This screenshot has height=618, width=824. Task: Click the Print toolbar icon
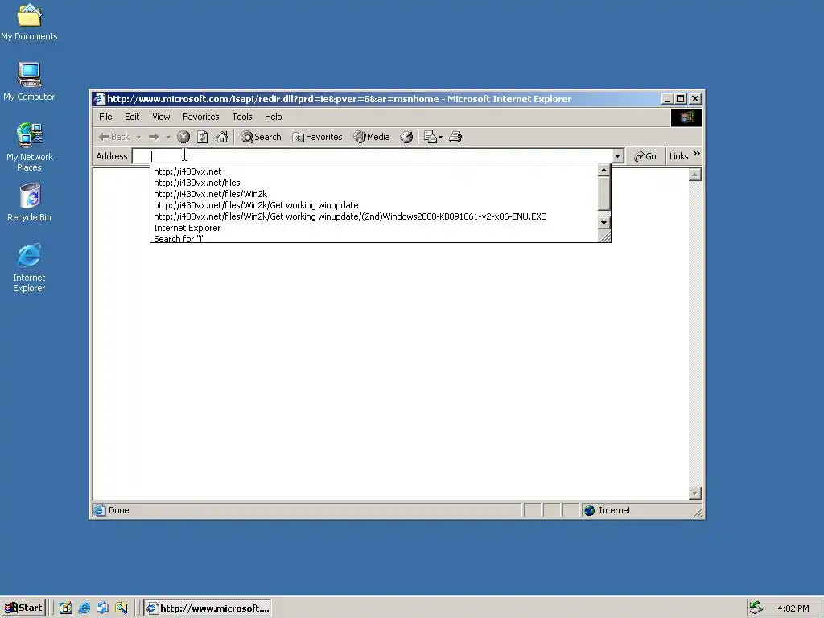pyautogui.click(x=455, y=137)
